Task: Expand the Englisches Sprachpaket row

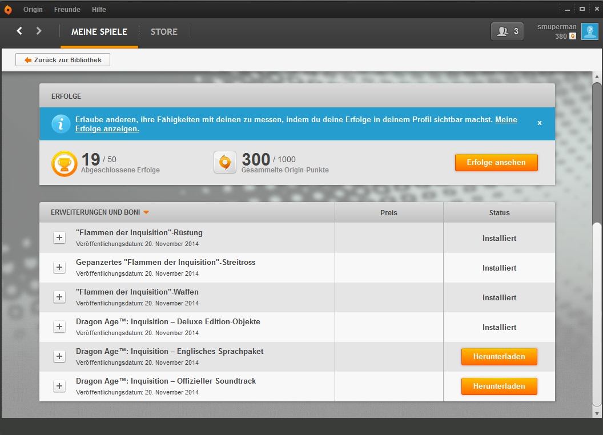Action: 59,356
